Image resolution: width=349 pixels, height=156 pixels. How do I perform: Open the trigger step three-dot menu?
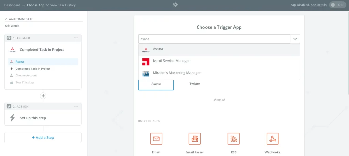coord(76,38)
